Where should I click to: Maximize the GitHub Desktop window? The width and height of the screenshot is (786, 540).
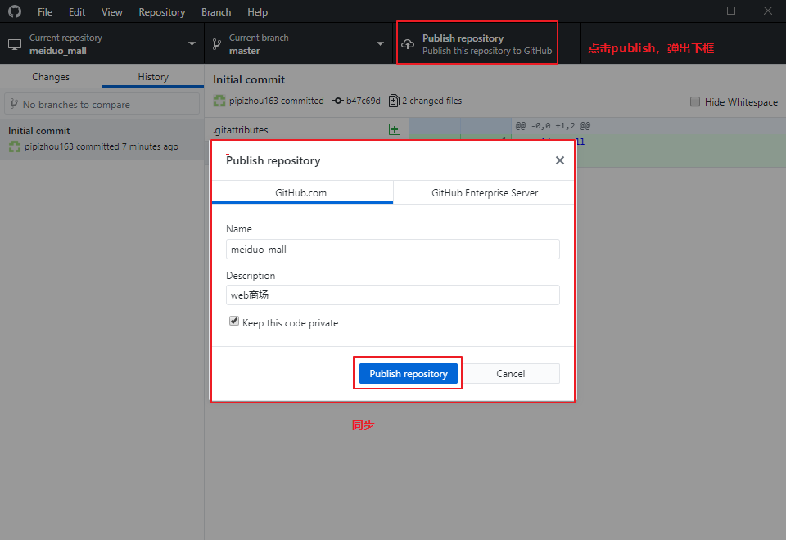coord(731,11)
